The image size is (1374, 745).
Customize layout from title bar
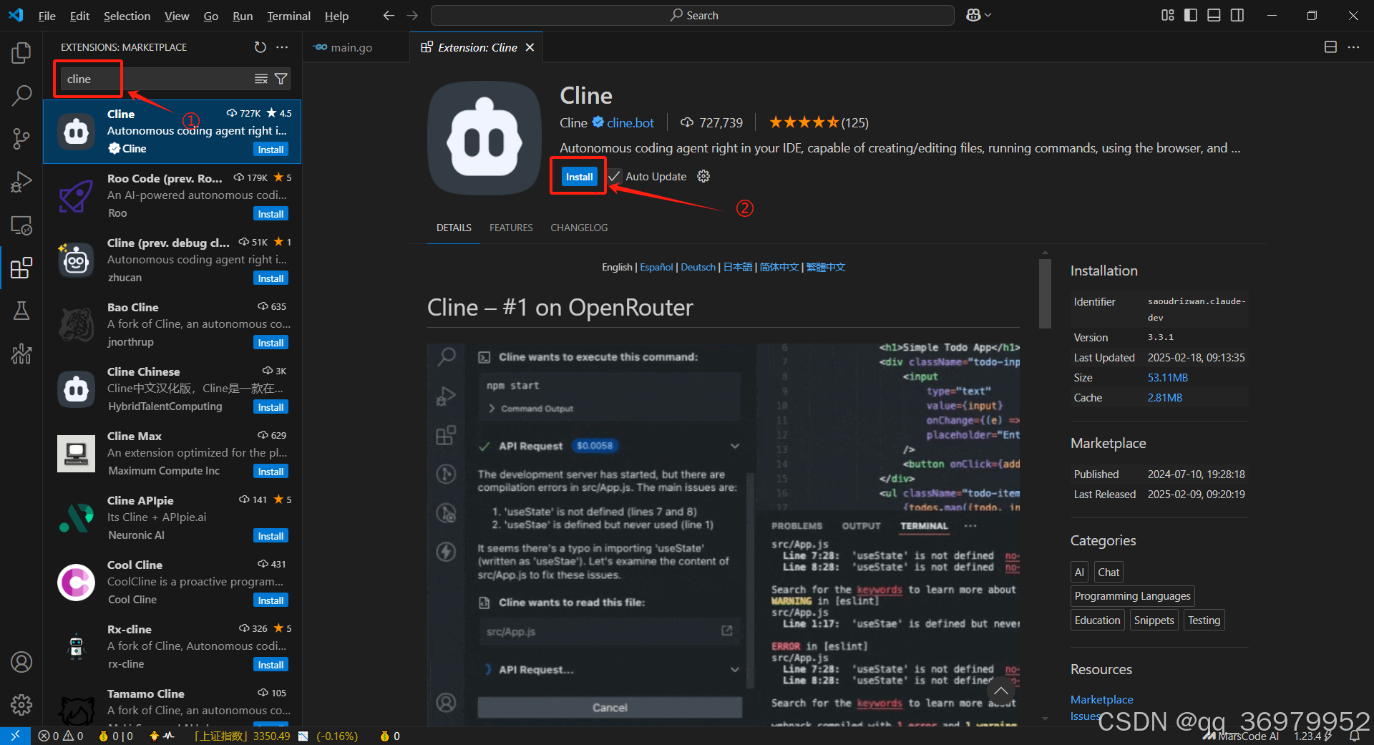pyautogui.click(x=1167, y=15)
